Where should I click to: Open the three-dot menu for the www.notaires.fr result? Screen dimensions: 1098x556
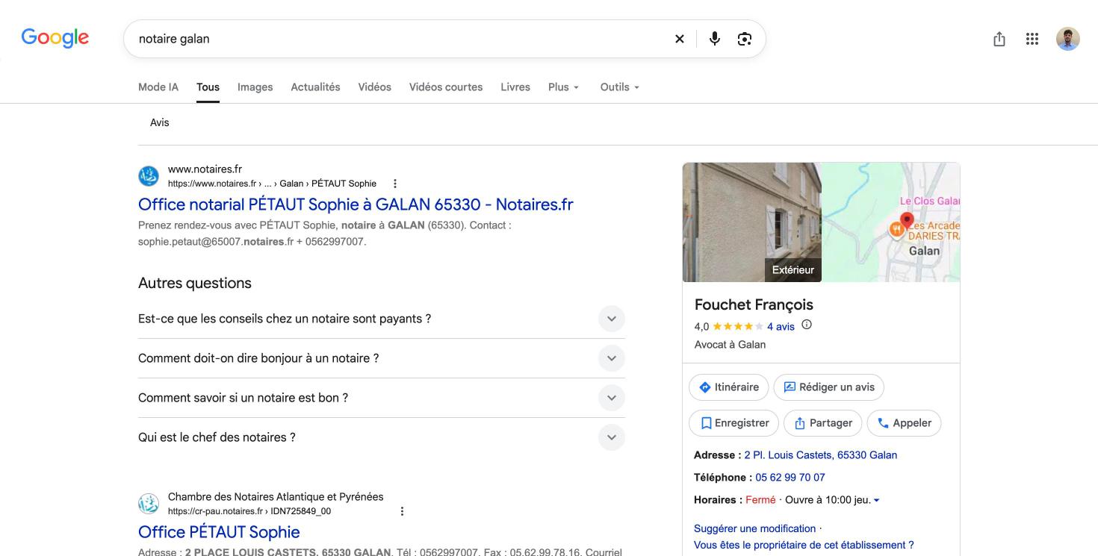tap(395, 184)
